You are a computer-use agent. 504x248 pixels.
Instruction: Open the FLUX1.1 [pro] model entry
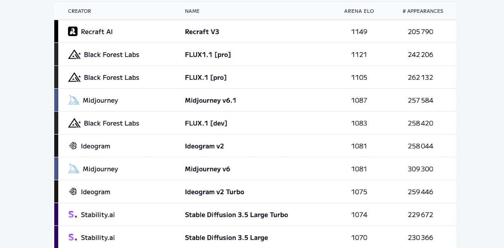(x=208, y=55)
